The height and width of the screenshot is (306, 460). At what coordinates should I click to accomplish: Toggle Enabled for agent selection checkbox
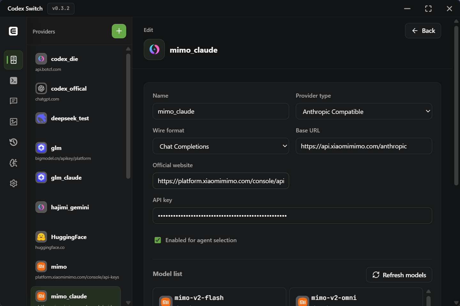pos(158,240)
